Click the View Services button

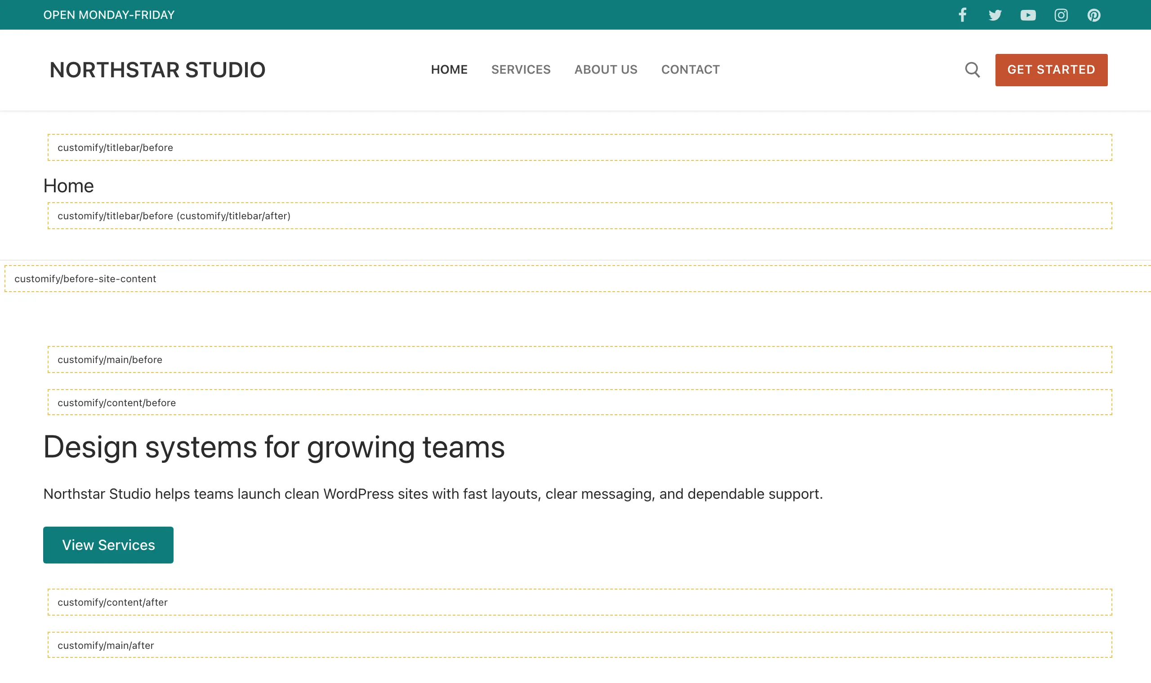coord(108,545)
